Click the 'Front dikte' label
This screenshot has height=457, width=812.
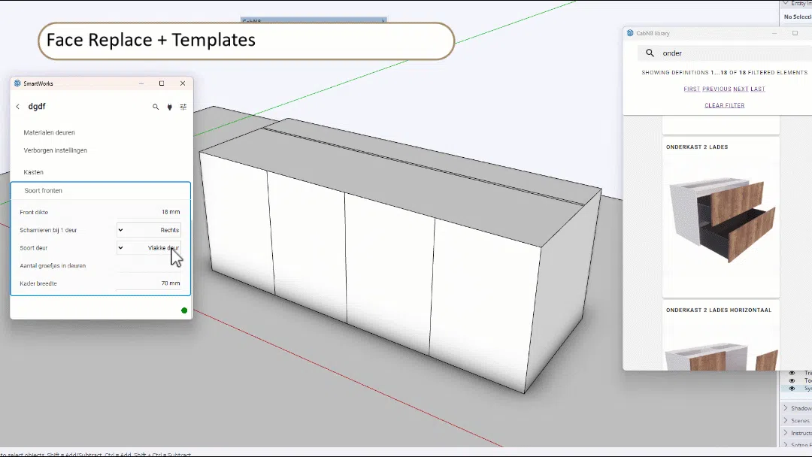[x=34, y=212]
